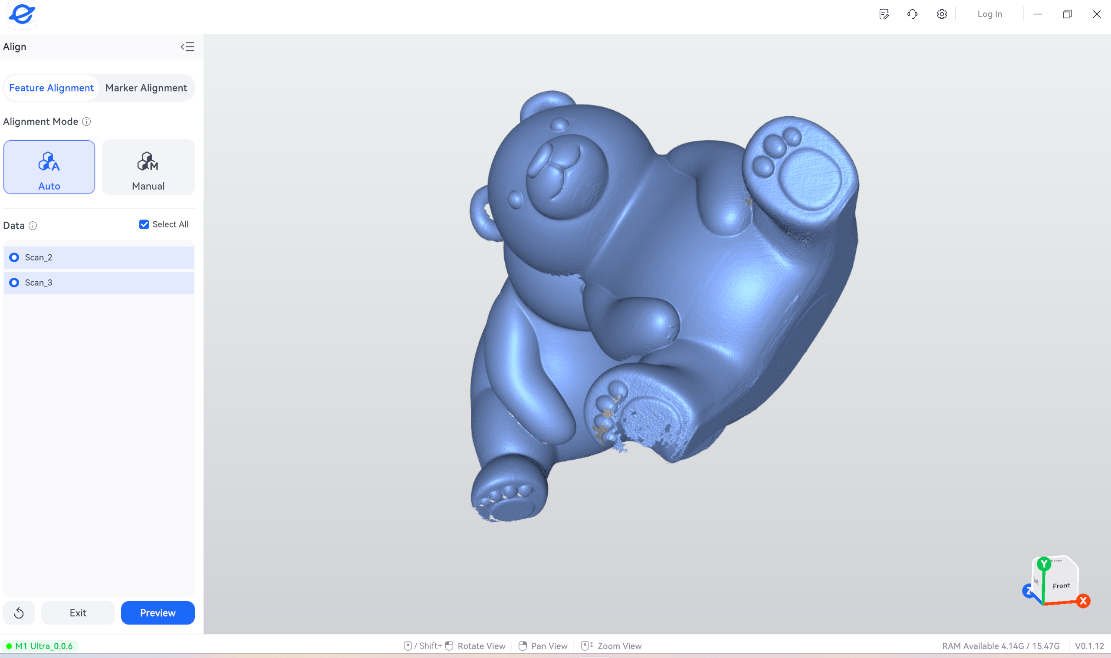Click the Scan_3 label text
The width and height of the screenshot is (1111, 658).
coord(39,283)
